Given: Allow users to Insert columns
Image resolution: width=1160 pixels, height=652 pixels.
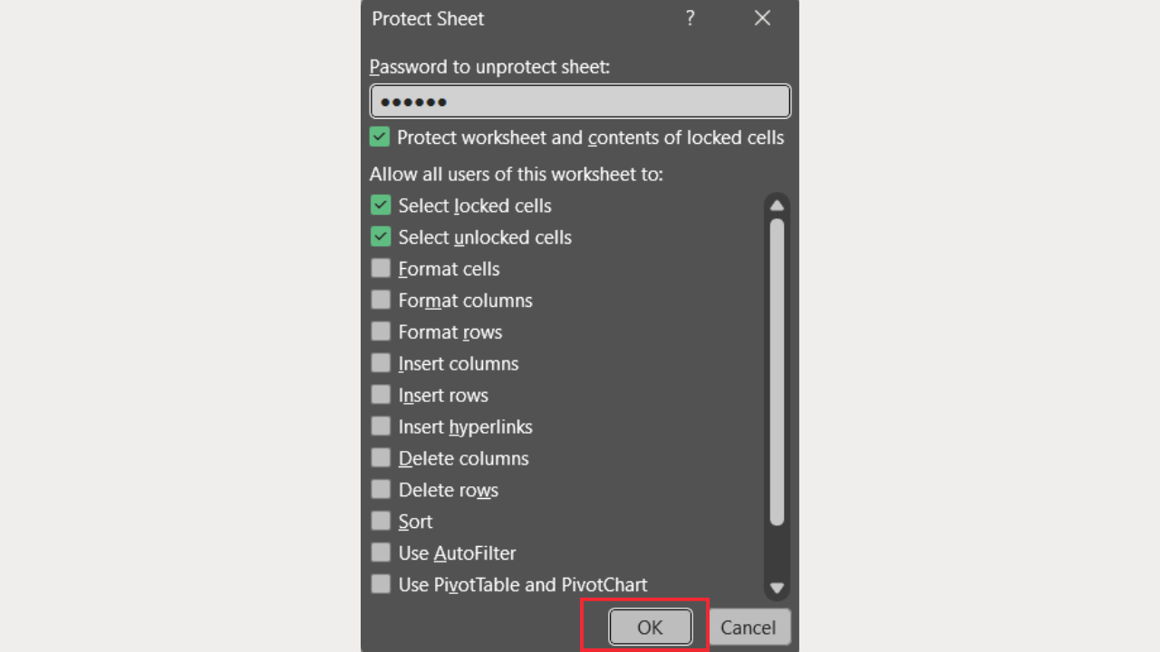Looking at the screenshot, I should pyautogui.click(x=381, y=364).
